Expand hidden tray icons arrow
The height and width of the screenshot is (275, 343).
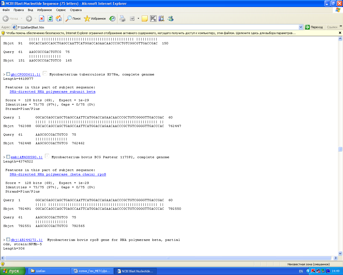coord(308,271)
